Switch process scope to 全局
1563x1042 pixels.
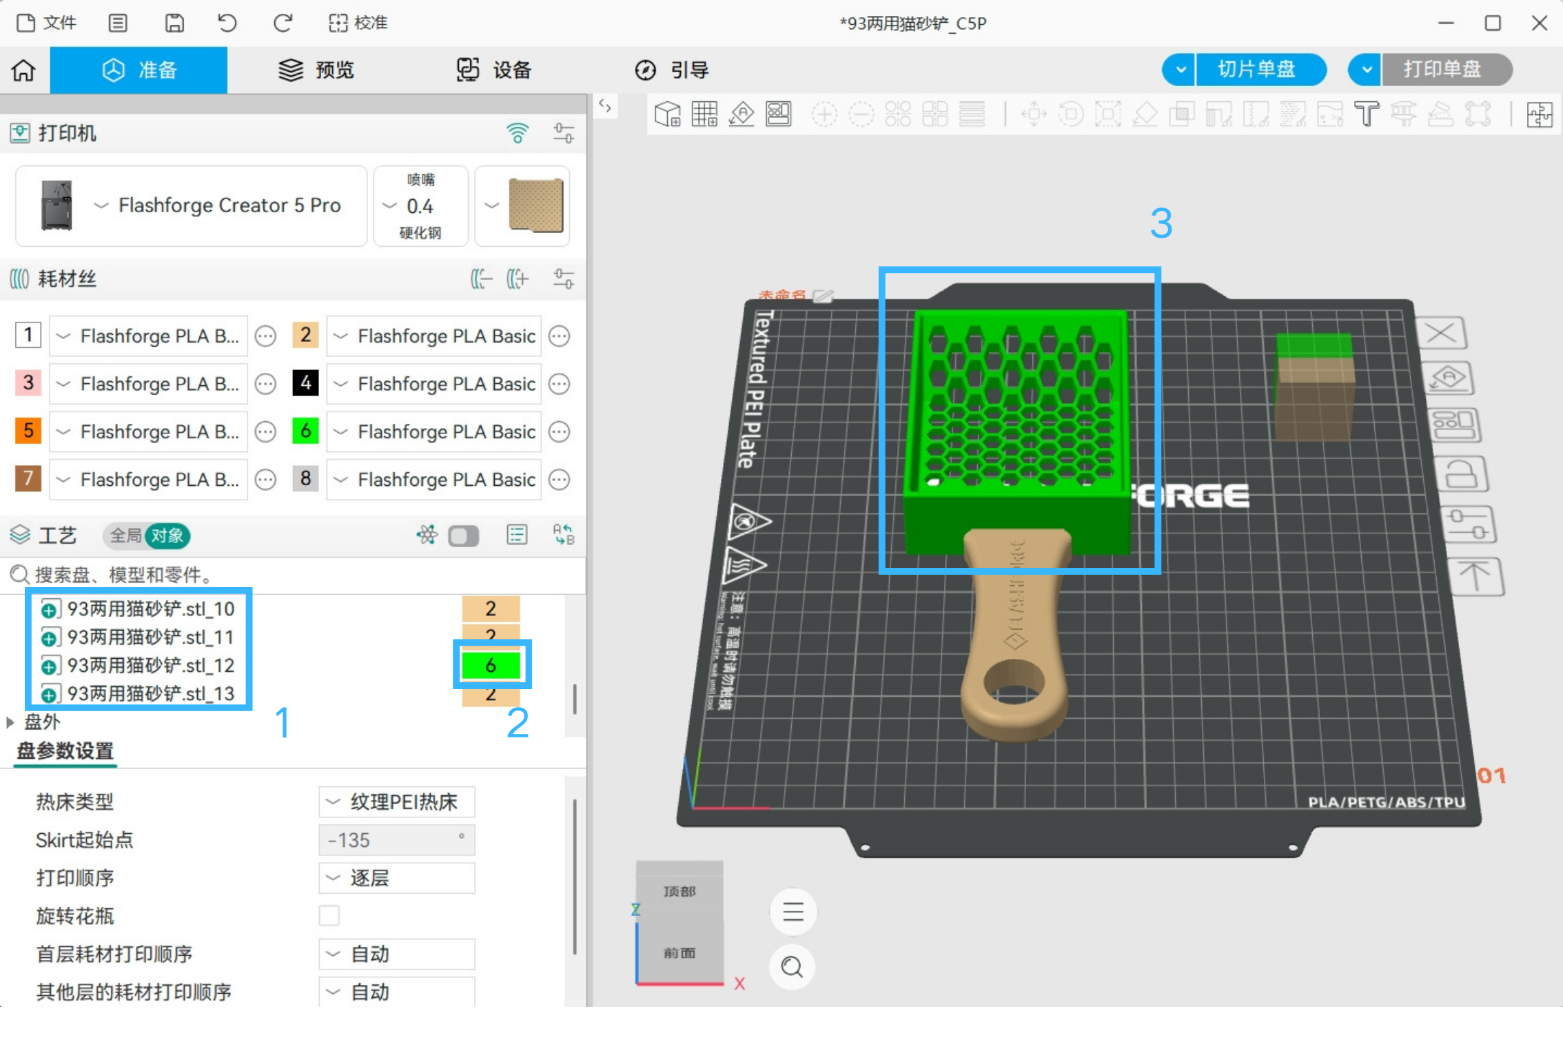click(125, 535)
